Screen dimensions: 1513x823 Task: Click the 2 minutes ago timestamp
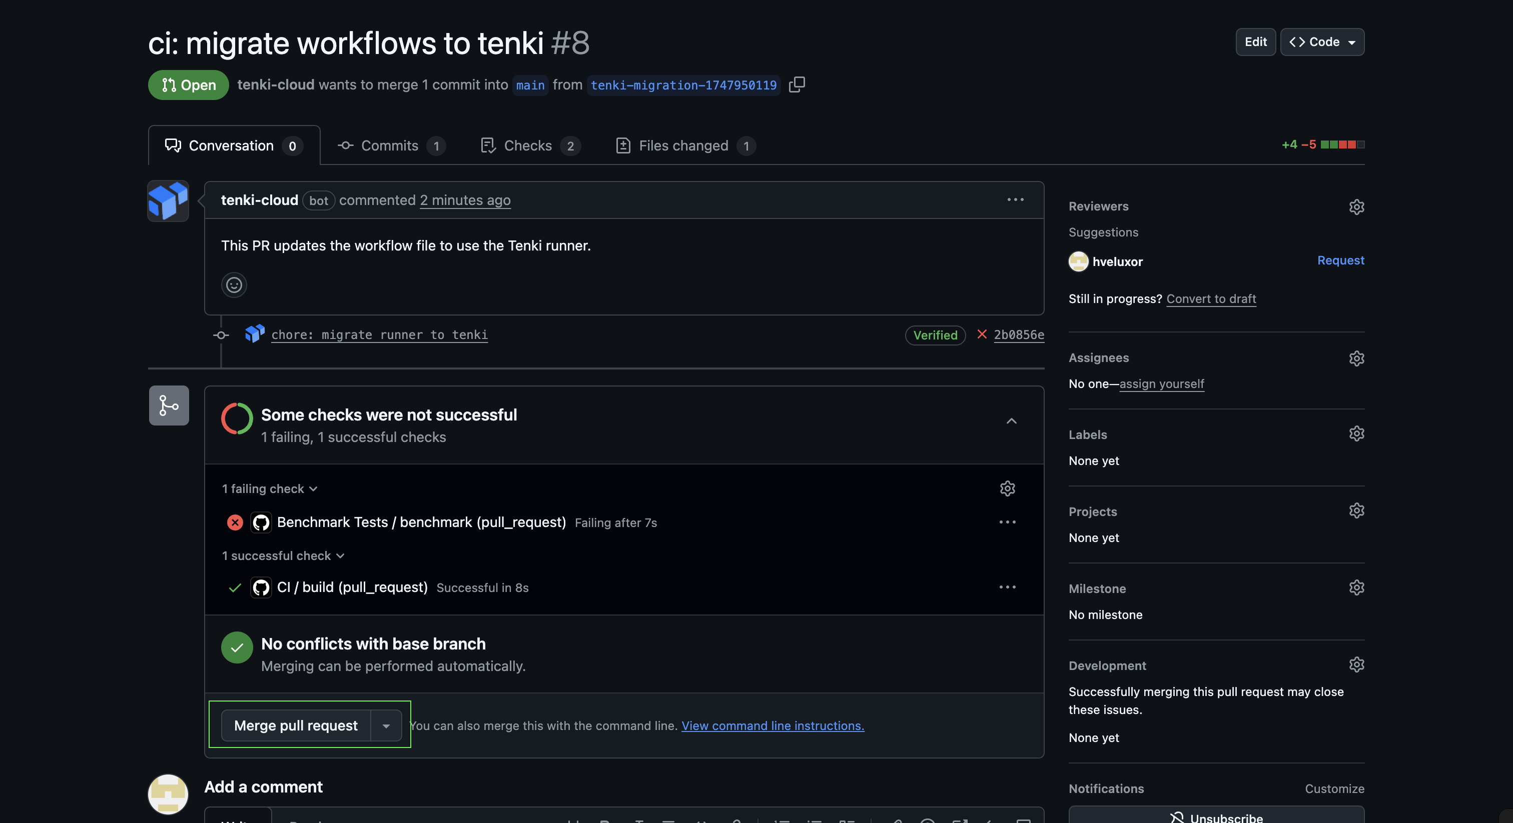[x=465, y=200]
